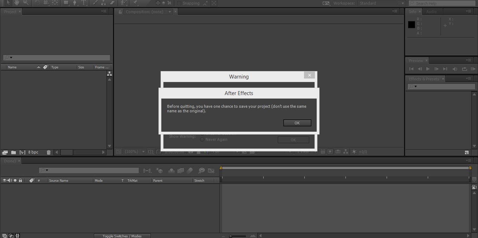The width and height of the screenshot is (478, 238).
Task: Toggle loop option in Preview panel
Action: (x=464, y=69)
